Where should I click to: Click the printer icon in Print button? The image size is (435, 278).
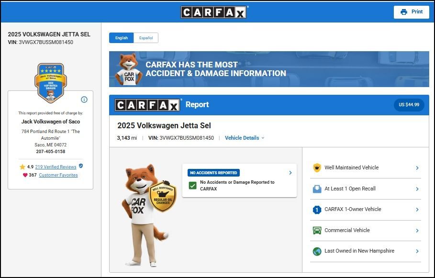coord(404,12)
